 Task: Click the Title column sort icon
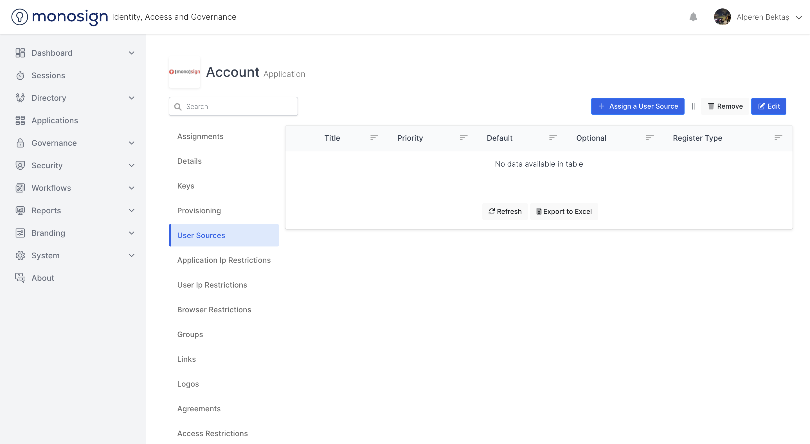(374, 138)
